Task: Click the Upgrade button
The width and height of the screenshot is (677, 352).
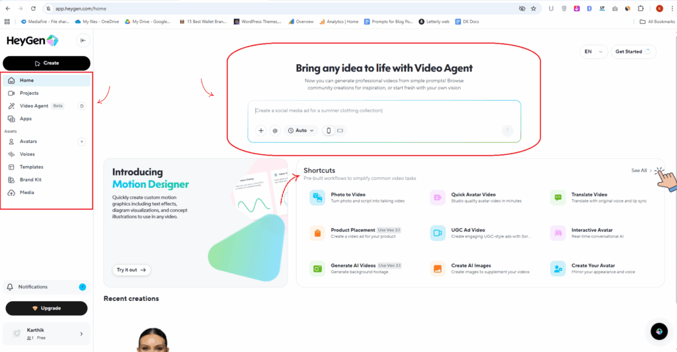Action: click(x=47, y=308)
